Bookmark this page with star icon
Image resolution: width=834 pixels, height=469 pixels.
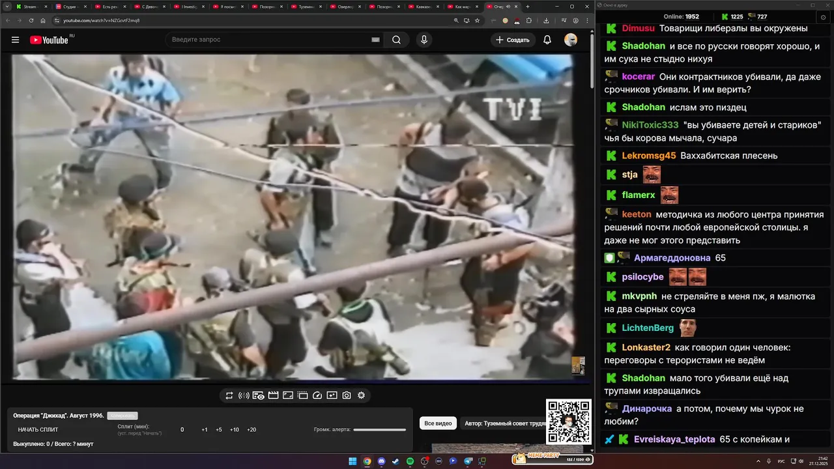(x=477, y=20)
